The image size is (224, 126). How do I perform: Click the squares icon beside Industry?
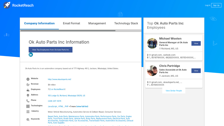tap(28, 112)
